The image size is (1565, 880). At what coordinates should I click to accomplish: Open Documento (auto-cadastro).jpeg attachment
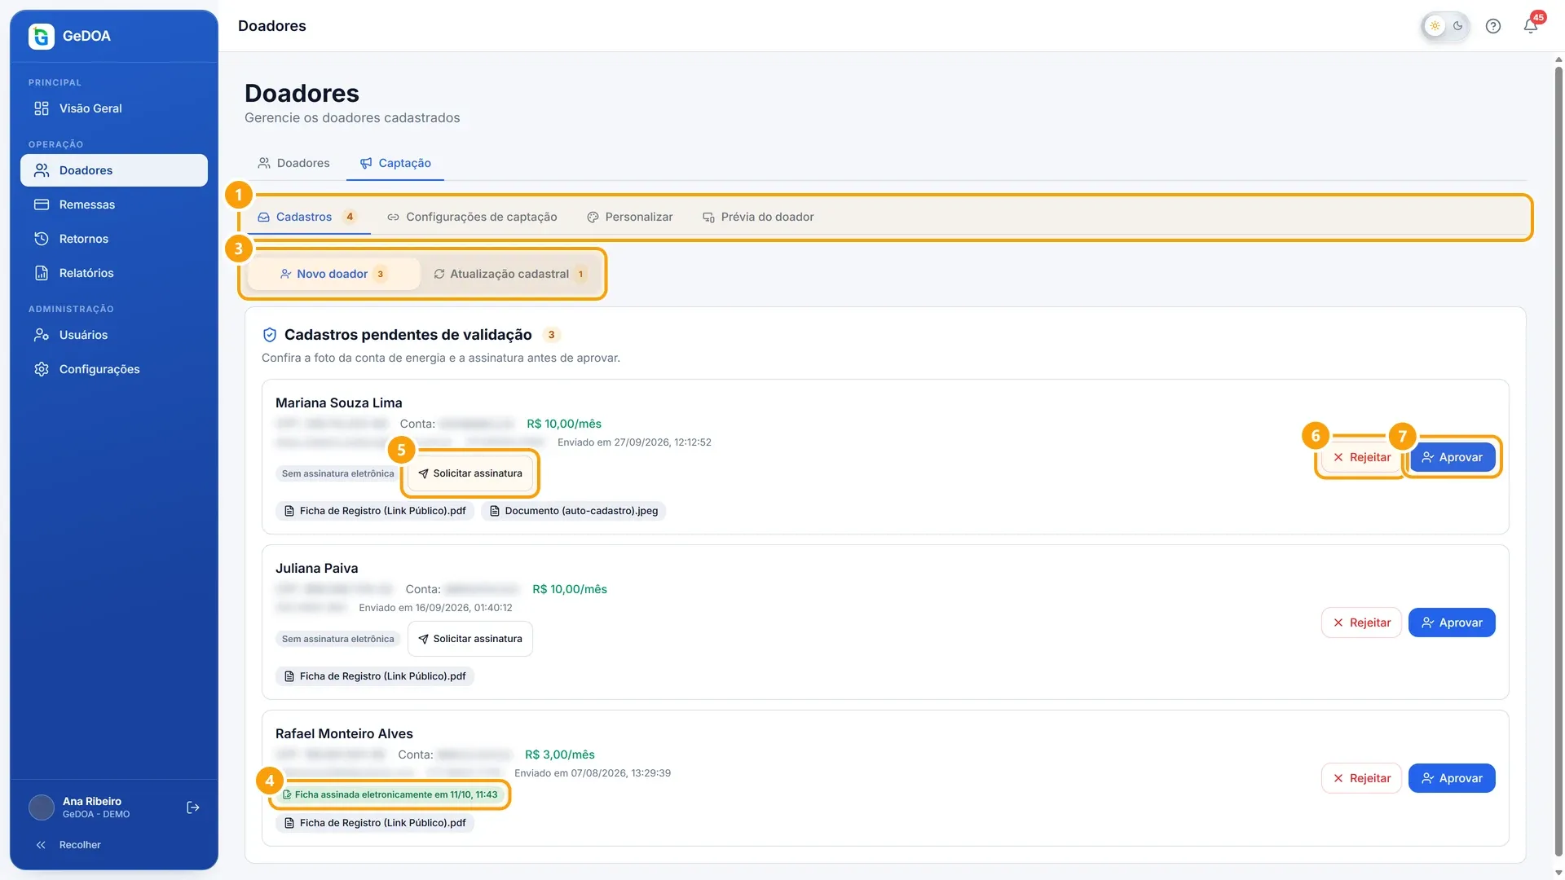[x=573, y=511]
